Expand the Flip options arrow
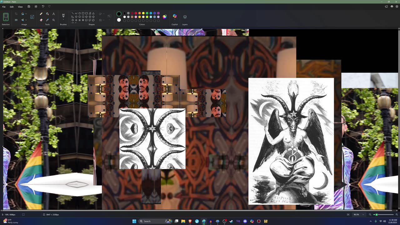Screen dimensions: 400x225 click(26, 20)
